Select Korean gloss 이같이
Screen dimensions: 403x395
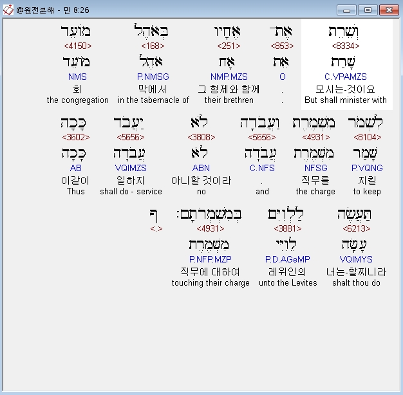pos(75,180)
